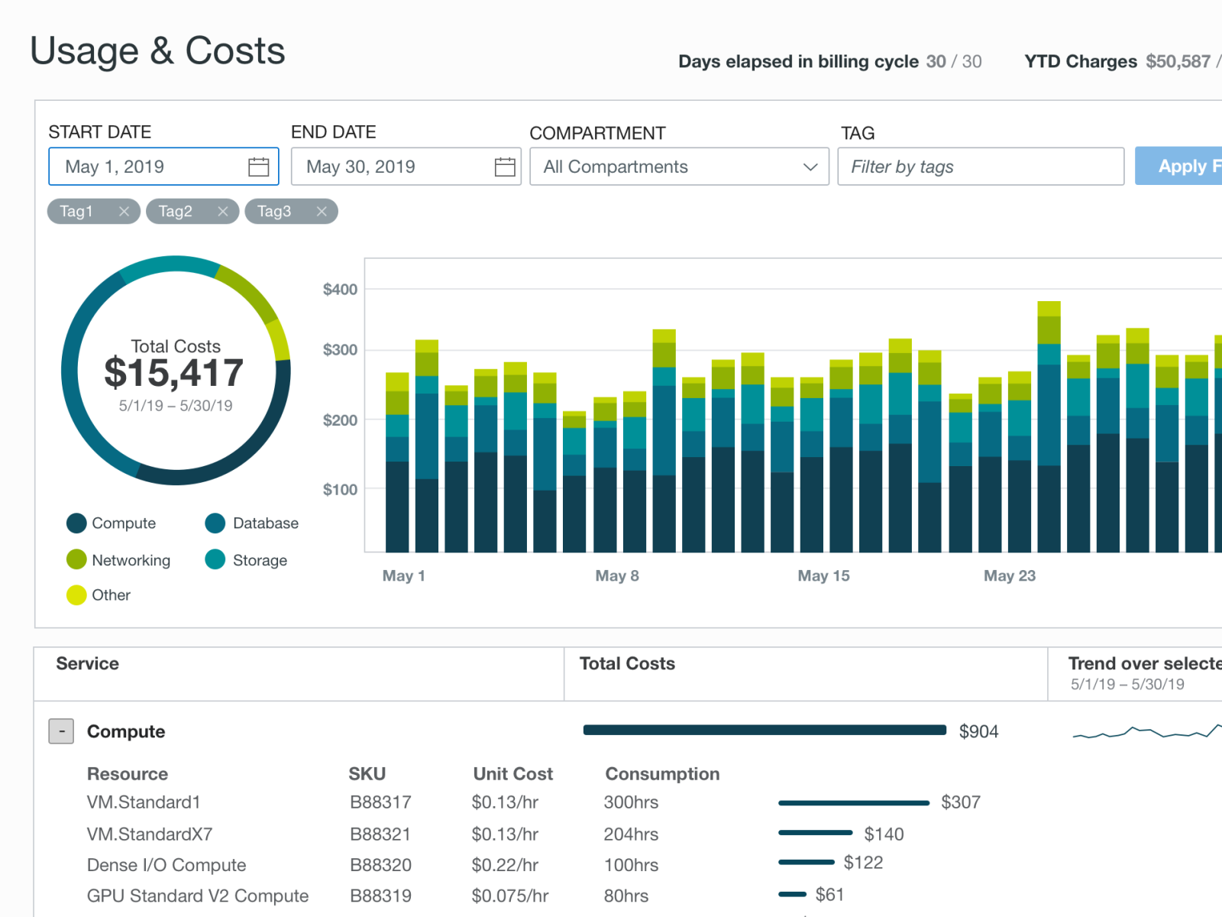Viewport: 1222px width, 917px height.
Task: Open the end date calendar picker
Action: pyautogui.click(x=504, y=166)
